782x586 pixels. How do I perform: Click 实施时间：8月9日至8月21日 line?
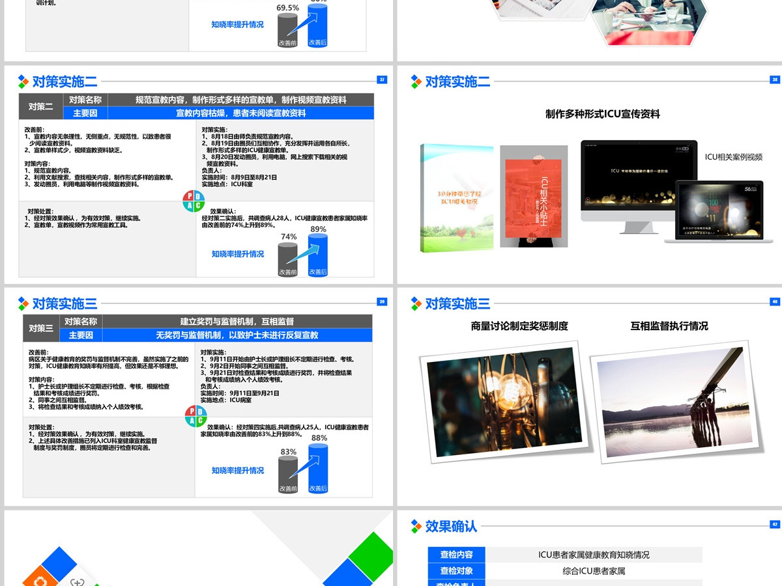pyautogui.click(x=239, y=177)
